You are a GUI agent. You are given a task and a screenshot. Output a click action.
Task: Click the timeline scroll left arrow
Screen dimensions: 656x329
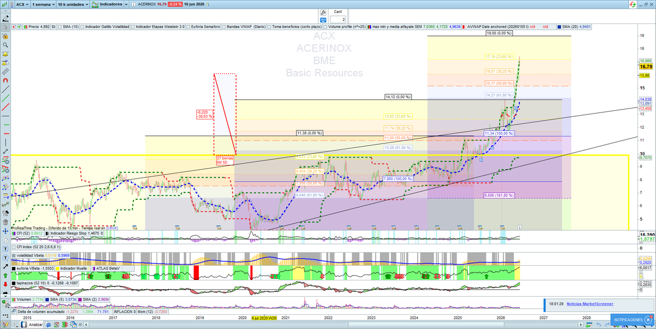86,325
